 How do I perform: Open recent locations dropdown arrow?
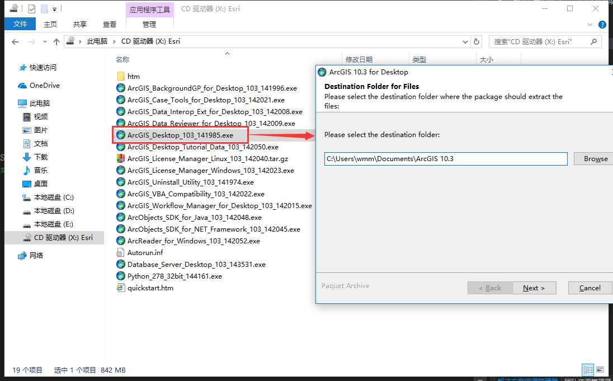(45, 41)
